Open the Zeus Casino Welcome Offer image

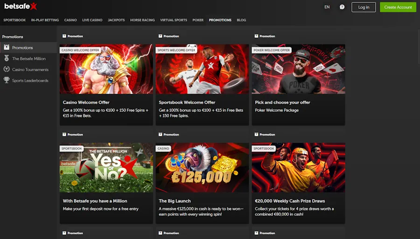[x=106, y=69]
